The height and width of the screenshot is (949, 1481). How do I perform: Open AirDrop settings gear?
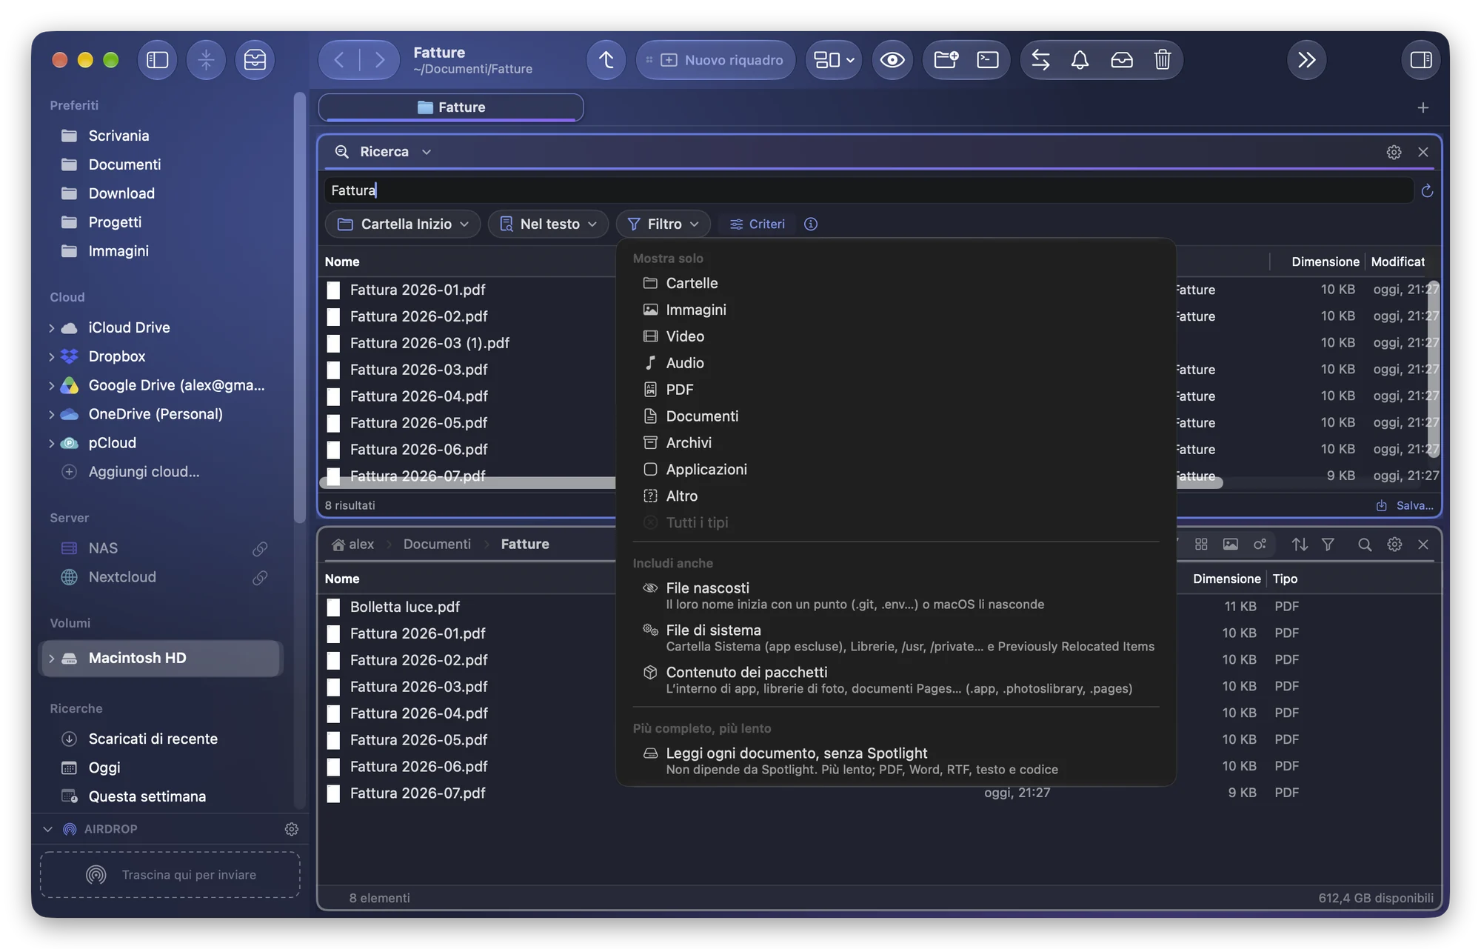coord(292,829)
